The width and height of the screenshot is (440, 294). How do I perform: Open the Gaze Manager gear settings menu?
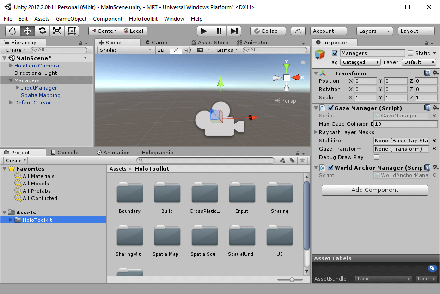click(x=435, y=108)
